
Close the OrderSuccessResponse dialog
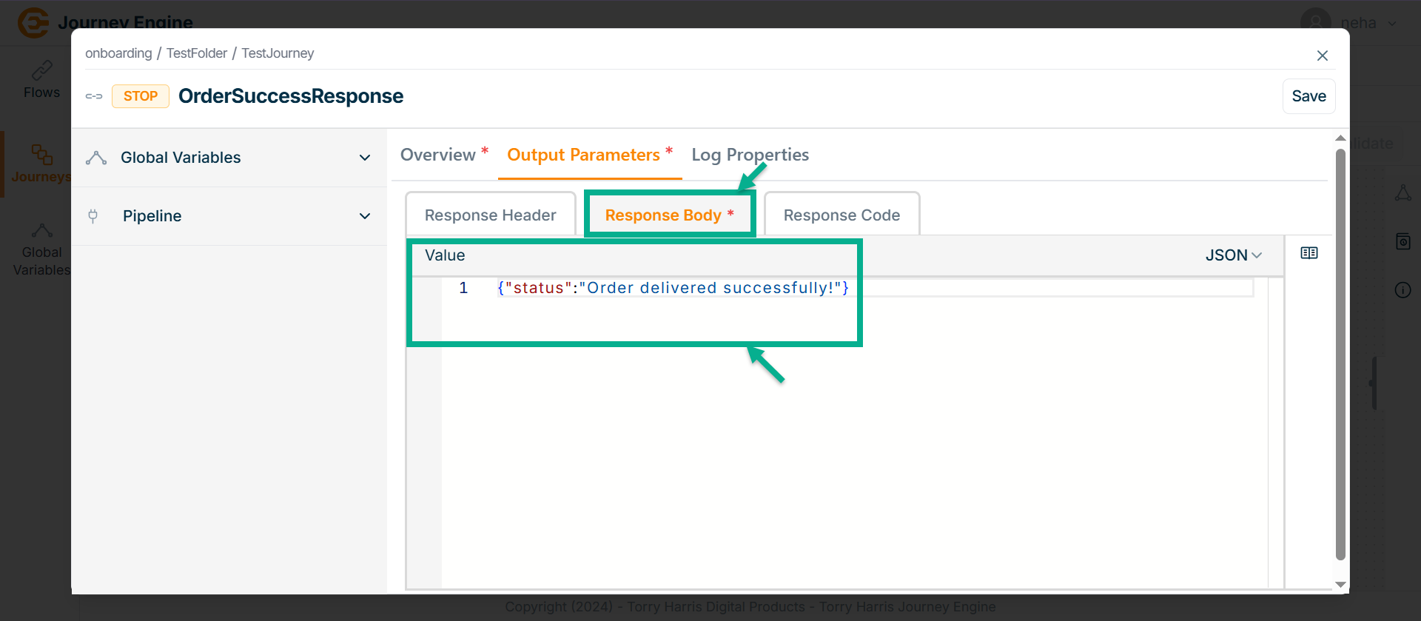(1322, 56)
